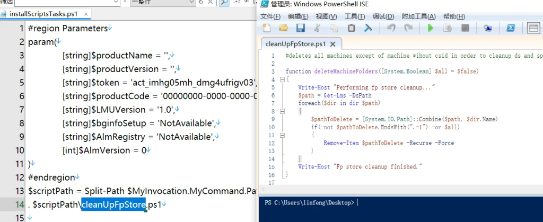
Task: Click the Open folder icon in ISE toolbar
Action: coord(284,28)
